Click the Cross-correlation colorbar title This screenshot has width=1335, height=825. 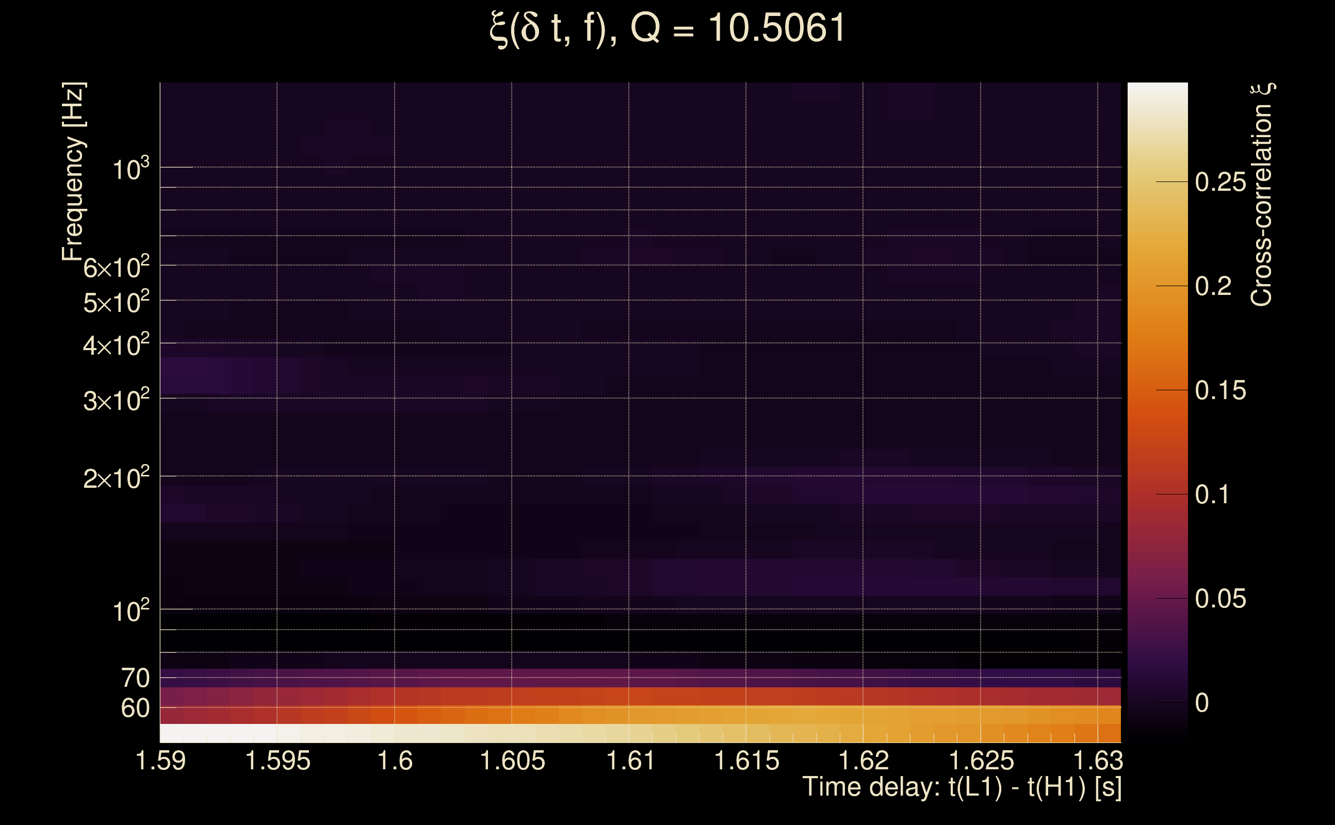1261,194
